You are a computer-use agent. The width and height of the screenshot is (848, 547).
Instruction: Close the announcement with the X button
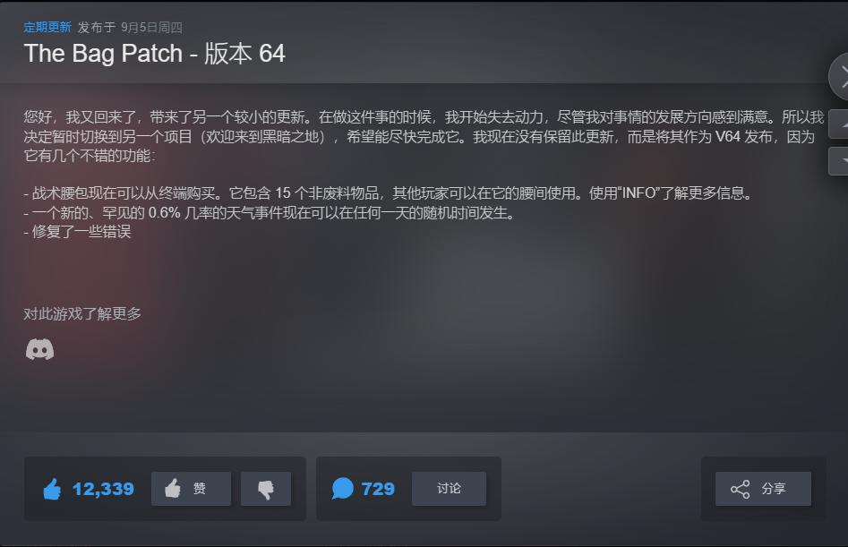[x=840, y=76]
